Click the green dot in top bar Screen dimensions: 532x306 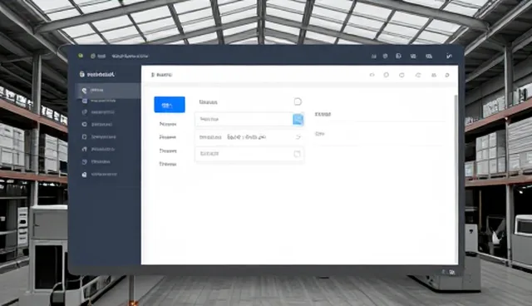81,56
